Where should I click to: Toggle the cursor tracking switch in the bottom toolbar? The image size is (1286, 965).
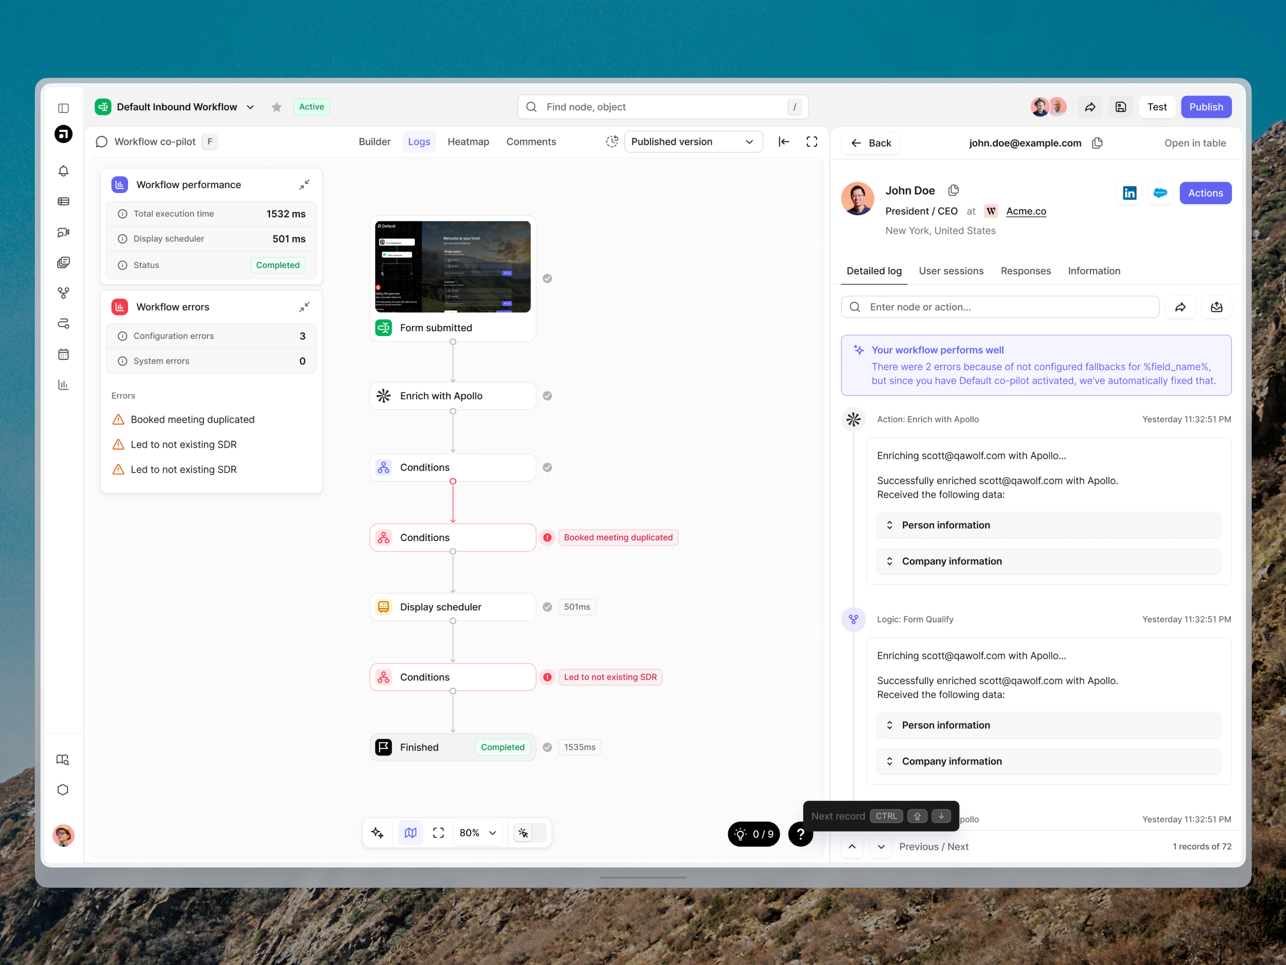(529, 833)
